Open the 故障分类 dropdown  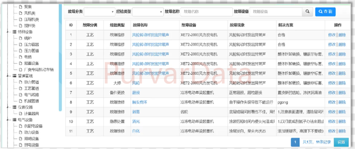tap(99, 12)
